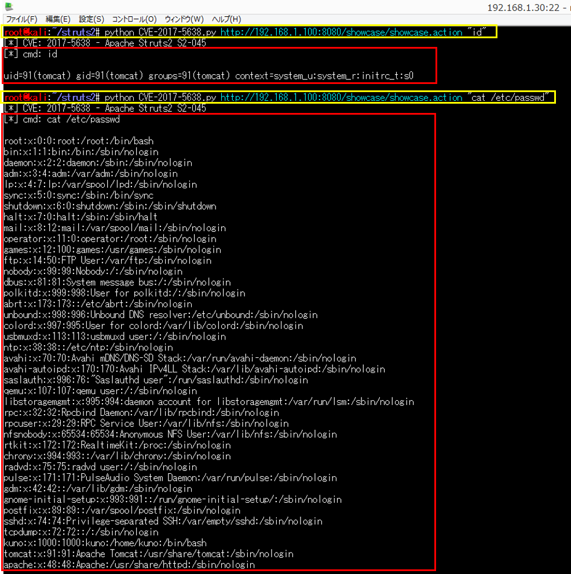Image resolution: width=571 pixels, height=574 pixels.
Task: Click the rtkit:x:172:172 RealtimeKit entry
Action: [x=117, y=445]
